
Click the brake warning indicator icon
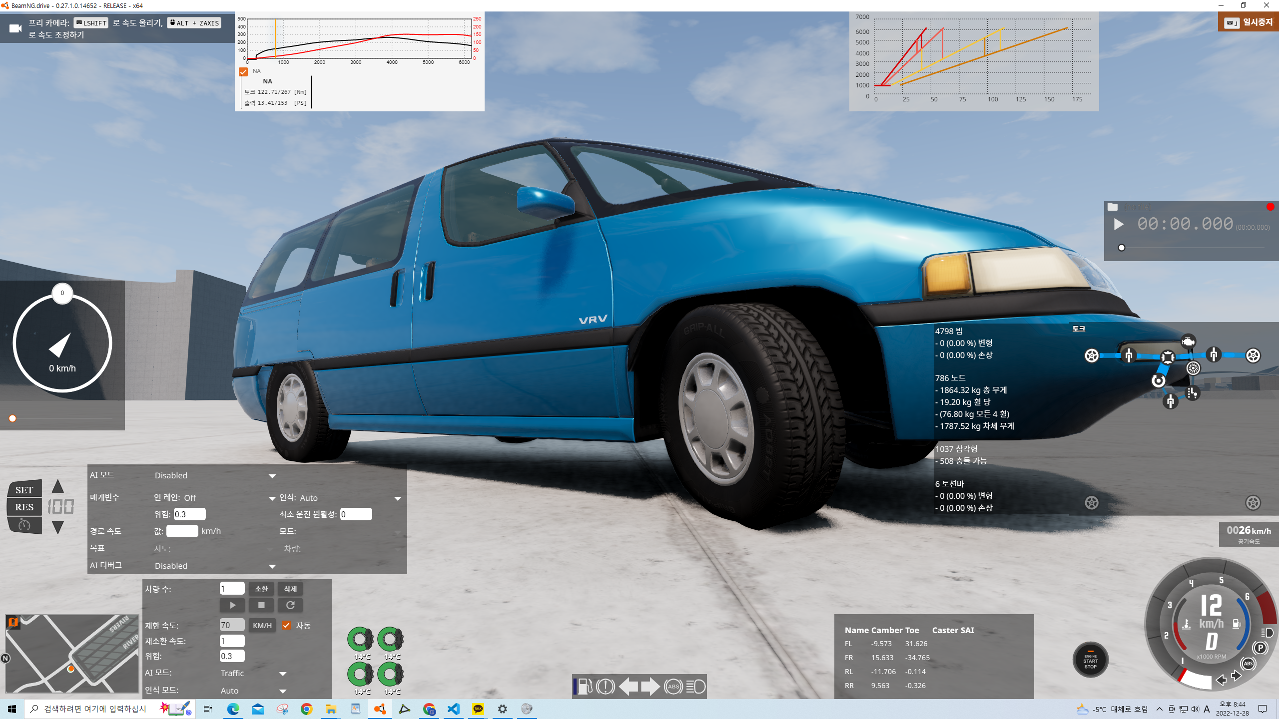[x=606, y=687]
